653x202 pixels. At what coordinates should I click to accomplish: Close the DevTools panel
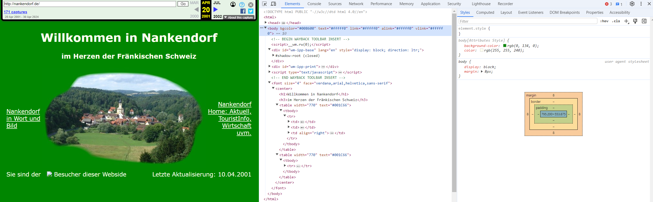coord(649,4)
